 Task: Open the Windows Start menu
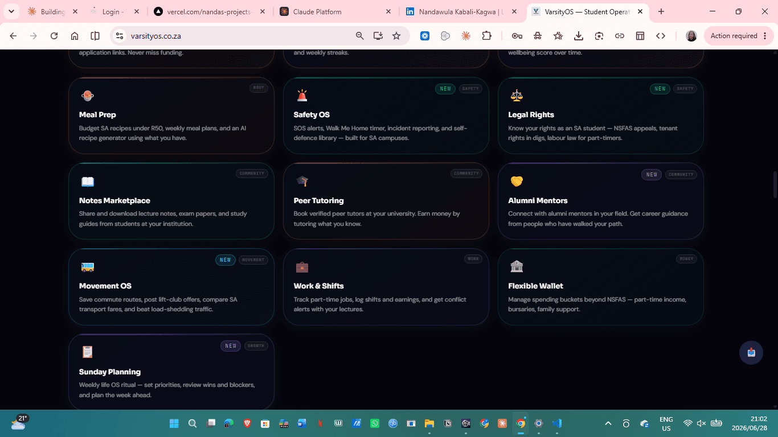[174, 423]
